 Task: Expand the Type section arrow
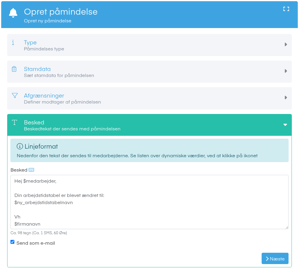click(286, 44)
